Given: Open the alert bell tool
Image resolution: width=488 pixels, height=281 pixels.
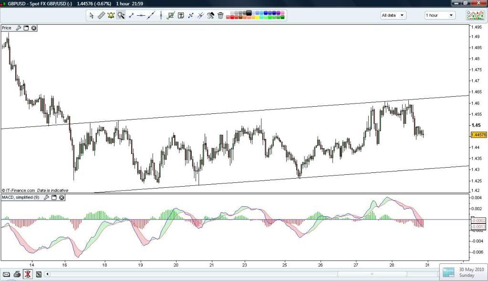Looking at the screenshot, I should point(111,15).
